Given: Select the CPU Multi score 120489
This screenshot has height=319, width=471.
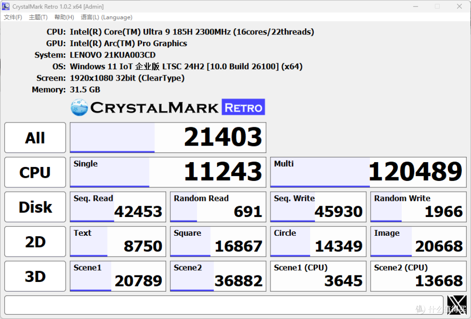Looking at the screenshot, I should click(368, 172).
